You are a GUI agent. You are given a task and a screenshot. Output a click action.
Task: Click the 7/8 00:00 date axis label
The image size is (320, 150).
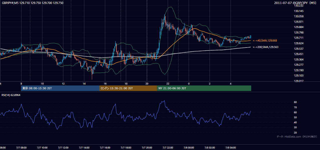click(x=189, y=148)
